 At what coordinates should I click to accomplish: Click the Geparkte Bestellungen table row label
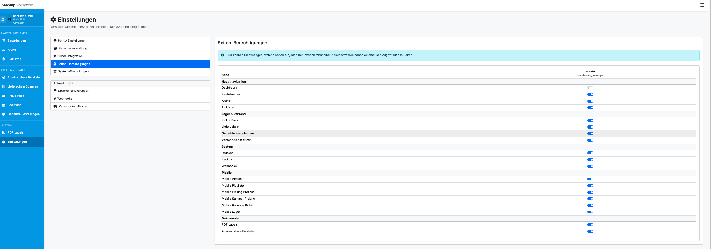pos(238,133)
